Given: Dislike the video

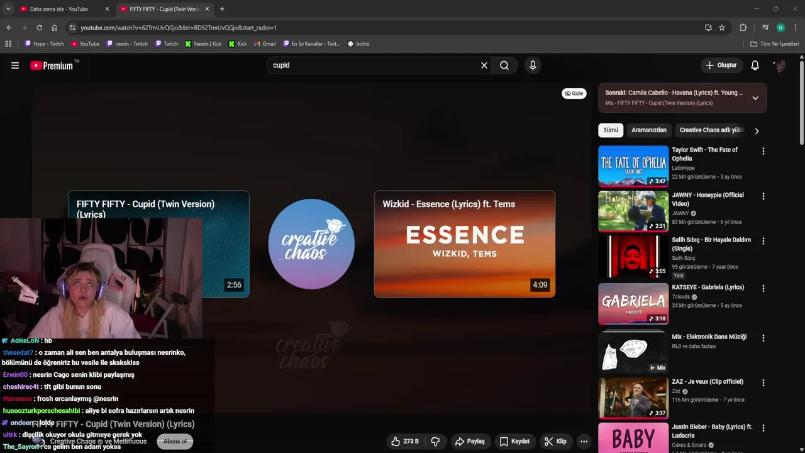Looking at the screenshot, I should (x=435, y=442).
